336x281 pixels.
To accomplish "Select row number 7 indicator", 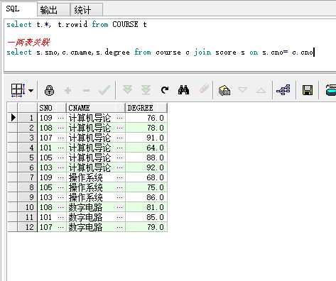I will pyautogui.click(x=27, y=177).
